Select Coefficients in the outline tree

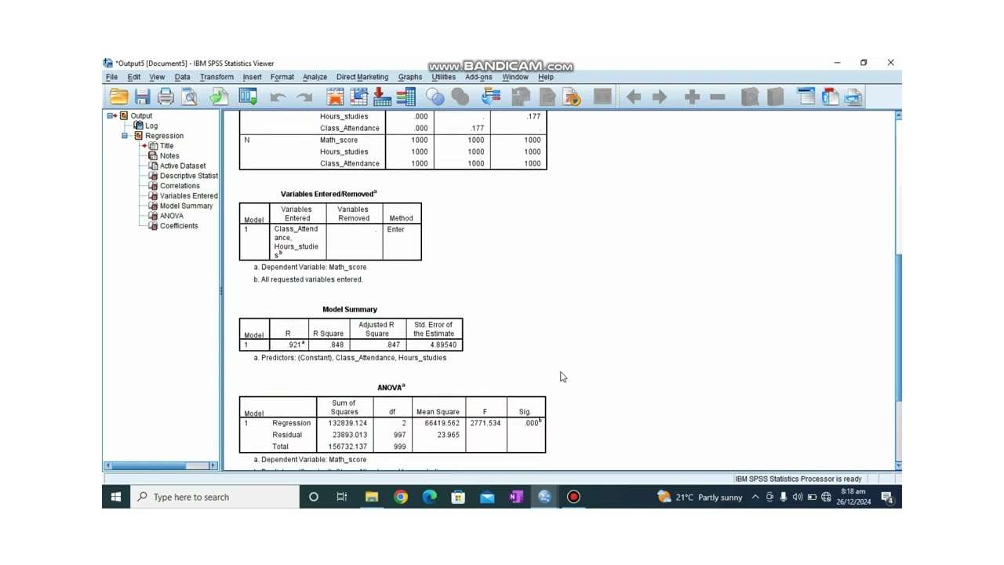(x=179, y=226)
